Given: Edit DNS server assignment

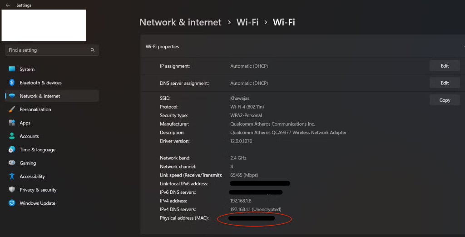Looking at the screenshot, I should pyautogui.click(x=445, y=83).
